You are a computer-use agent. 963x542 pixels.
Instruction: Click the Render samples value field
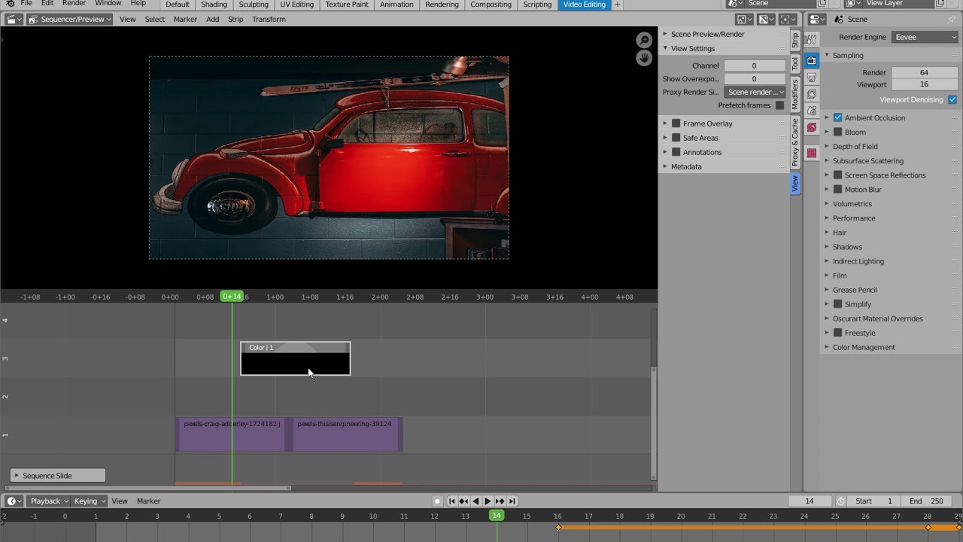924,73
